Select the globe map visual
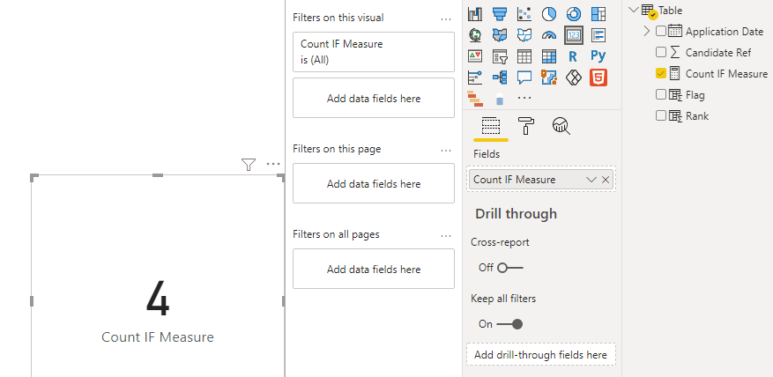Screen dimensions: 773x377 point(475,35)
